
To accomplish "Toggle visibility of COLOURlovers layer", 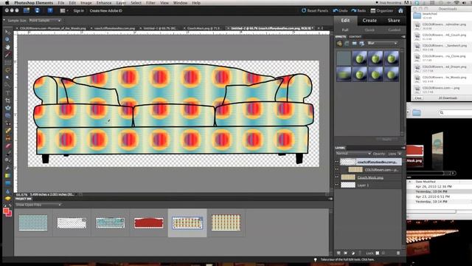I will [337, 170].
